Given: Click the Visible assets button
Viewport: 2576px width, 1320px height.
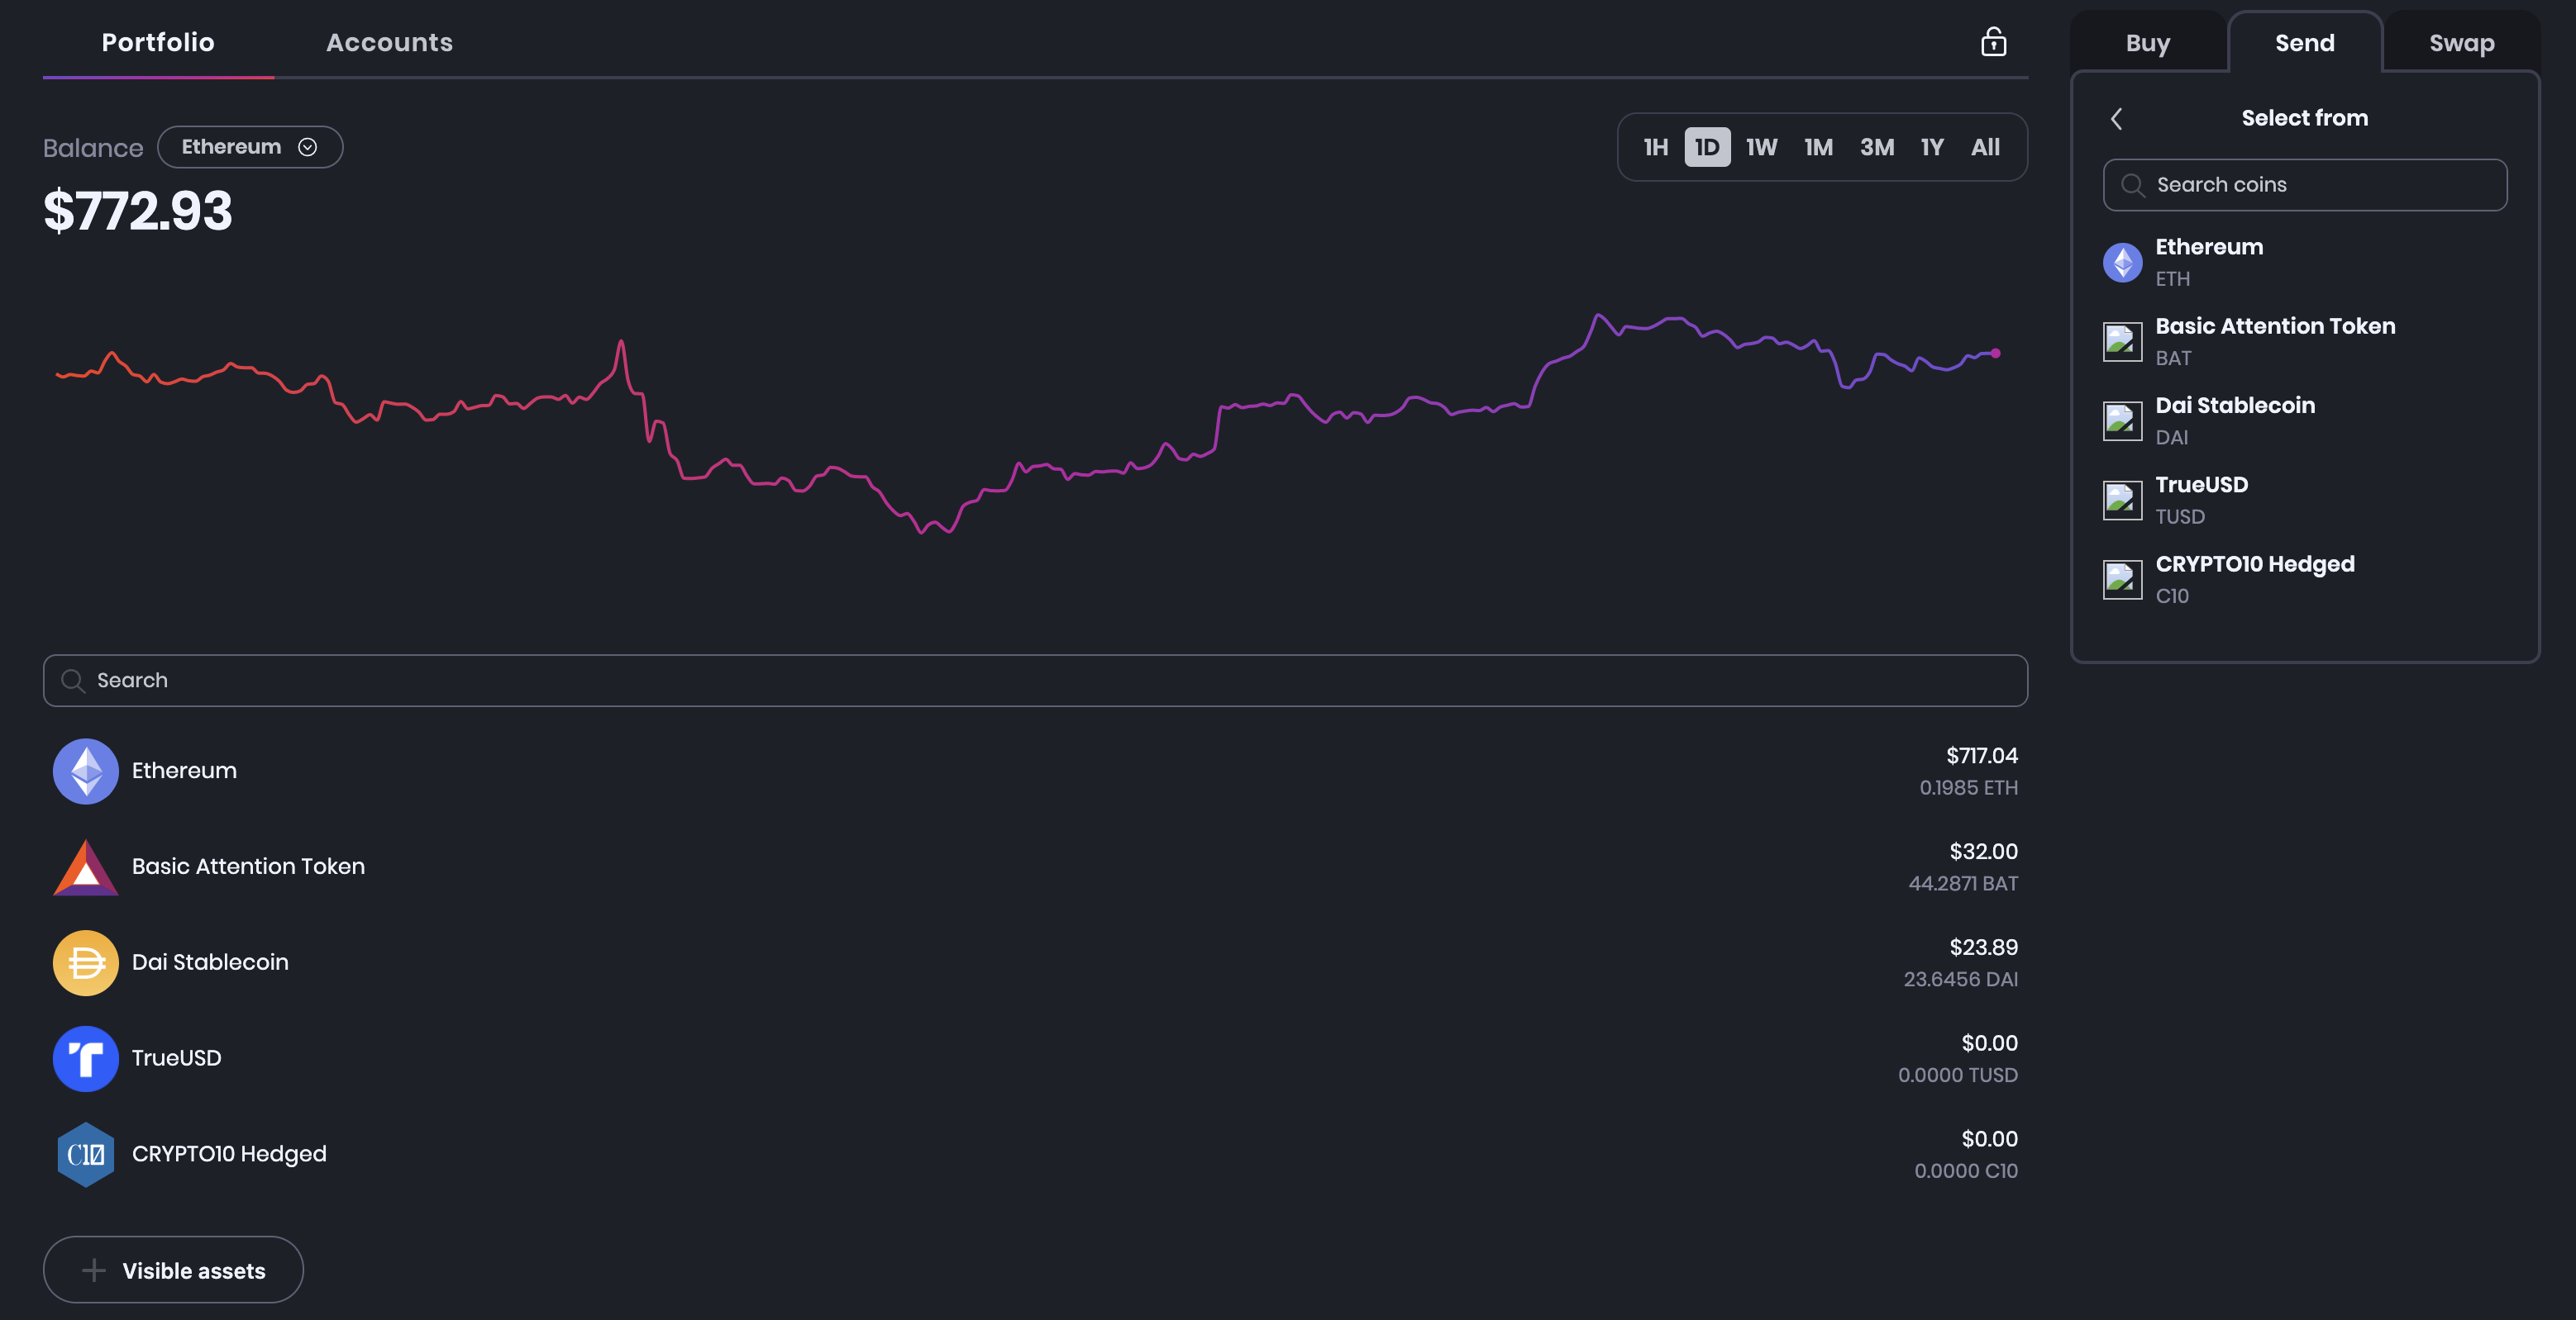Looking at the screenshot, I should click(x=173, y=1270).
